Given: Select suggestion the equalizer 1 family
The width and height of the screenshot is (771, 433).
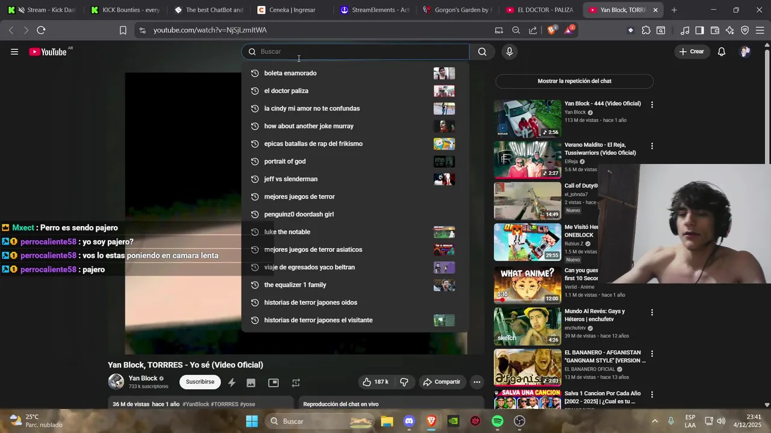Looking at the screenshot, I should tap(355, 285).
